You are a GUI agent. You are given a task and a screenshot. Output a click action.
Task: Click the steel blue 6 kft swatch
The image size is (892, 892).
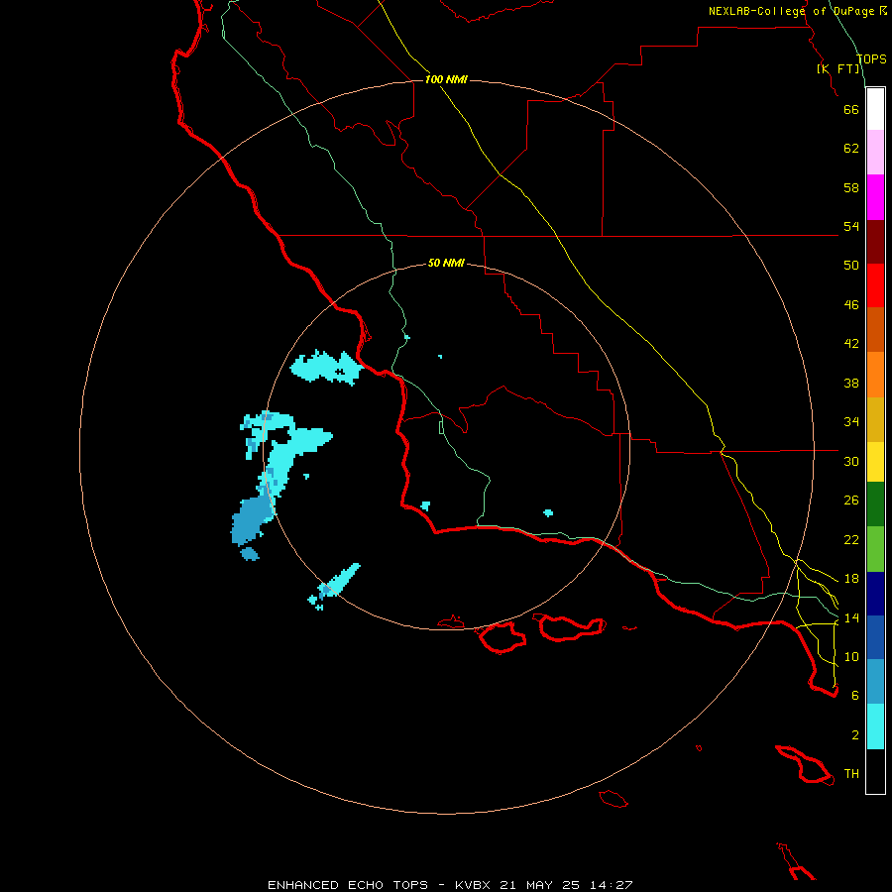[x=875, y=681]
